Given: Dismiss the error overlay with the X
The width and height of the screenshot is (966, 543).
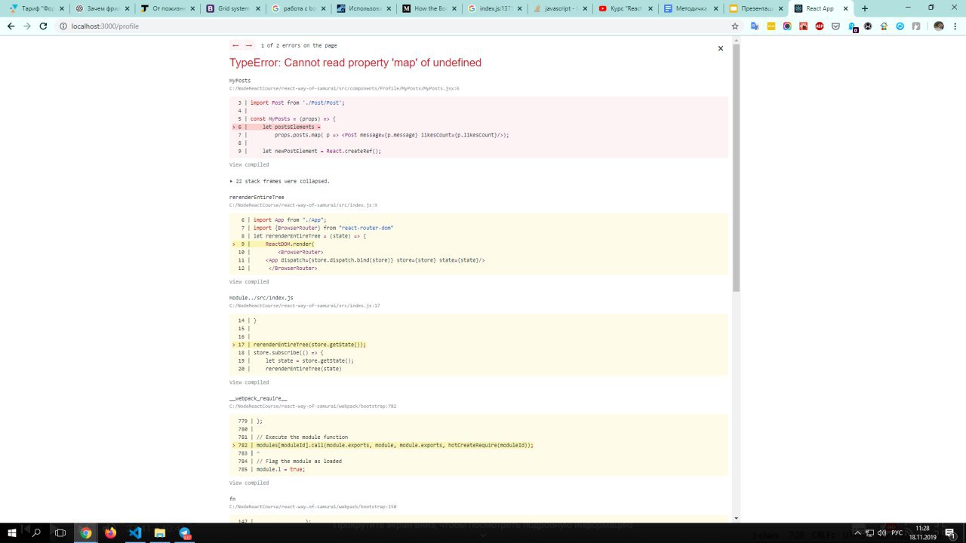Looking at the screenshot, I should tap(720, 48).
